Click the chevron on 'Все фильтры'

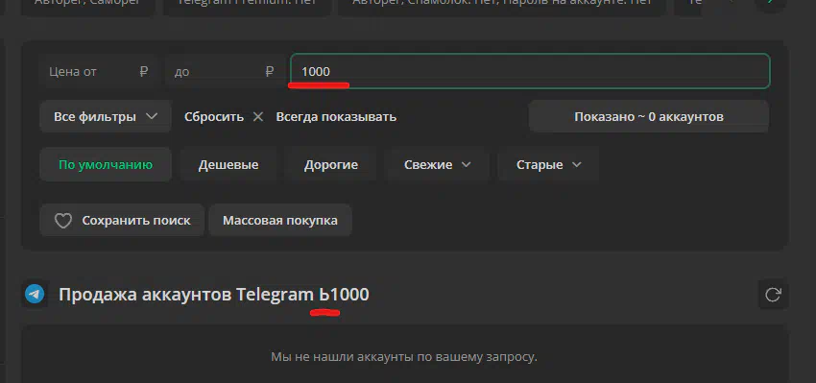pyautogui.click(x=152, y=116)
